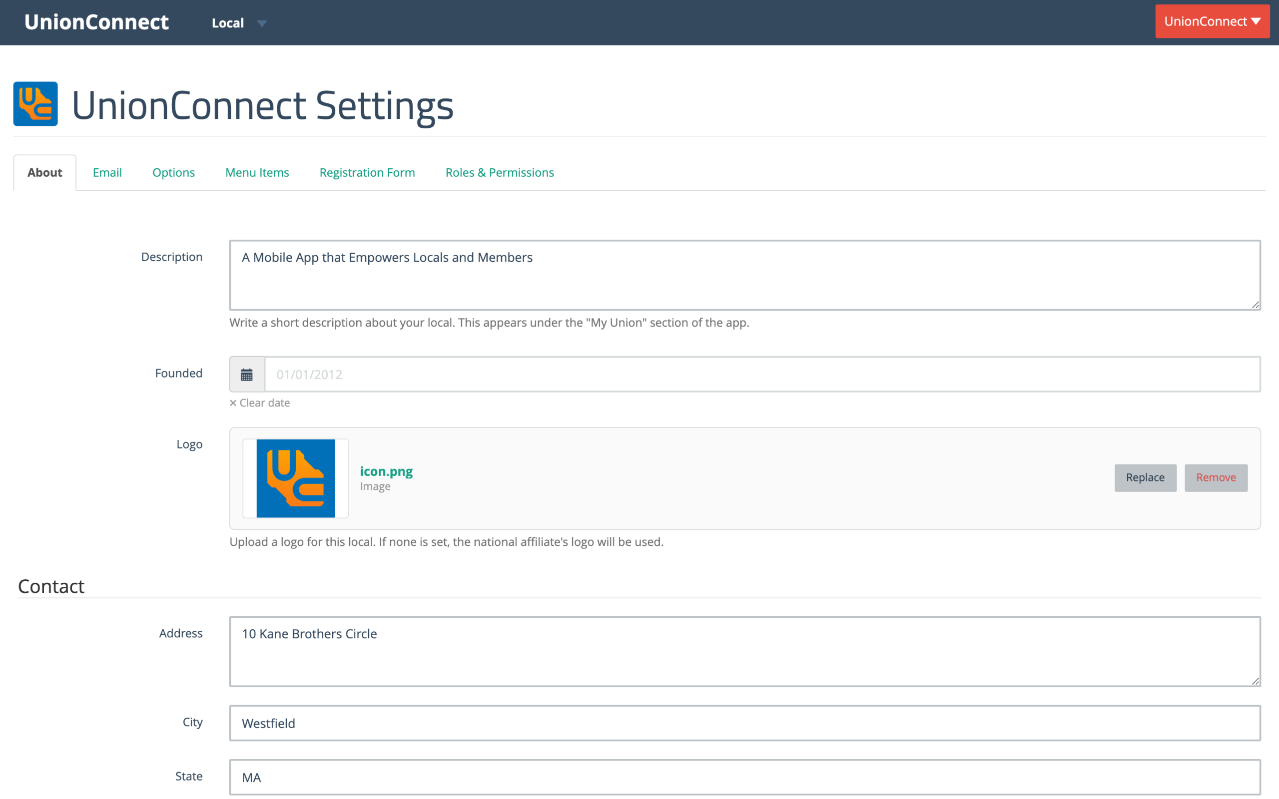
Task: Open the icon.png logo thumbnail
Action: pyautogui.click(x=295, y=478)
